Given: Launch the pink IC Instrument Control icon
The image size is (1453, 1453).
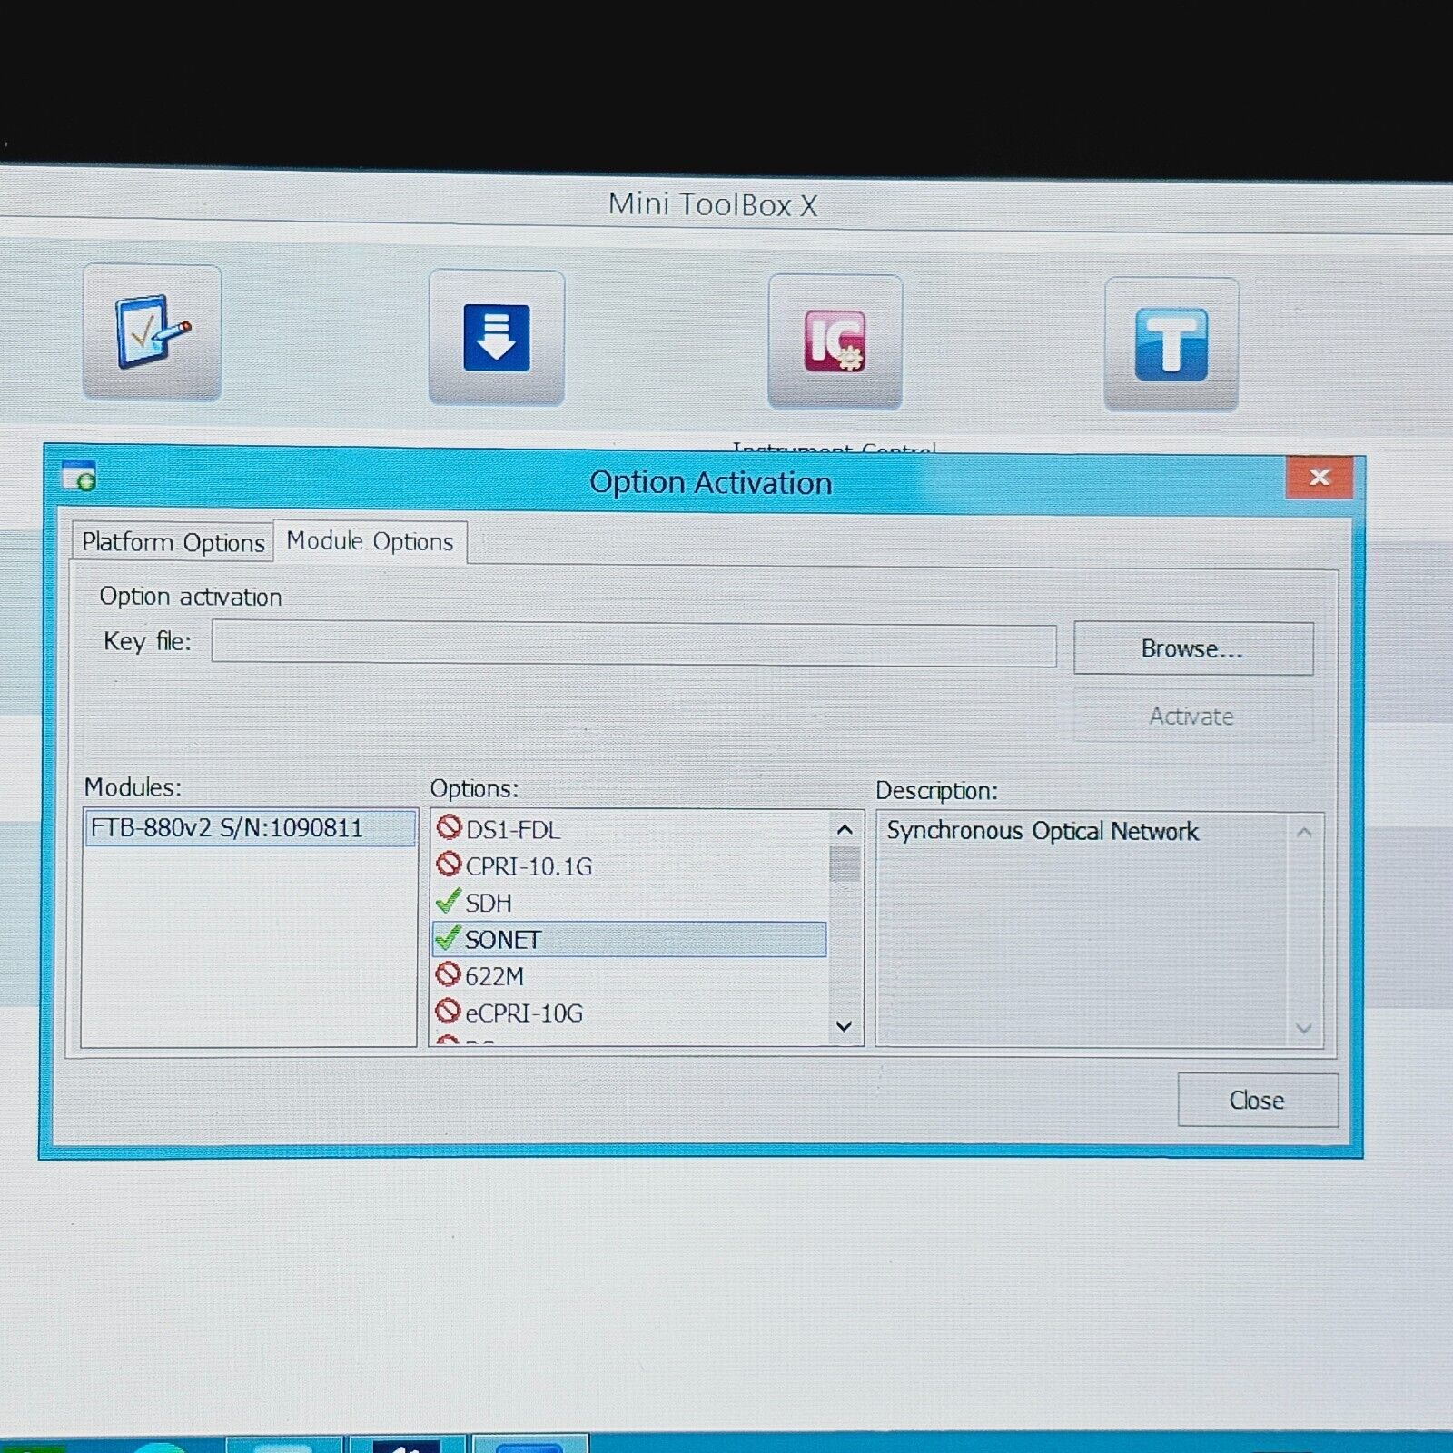Looking at the screenshot, I should tap(835, 341).
